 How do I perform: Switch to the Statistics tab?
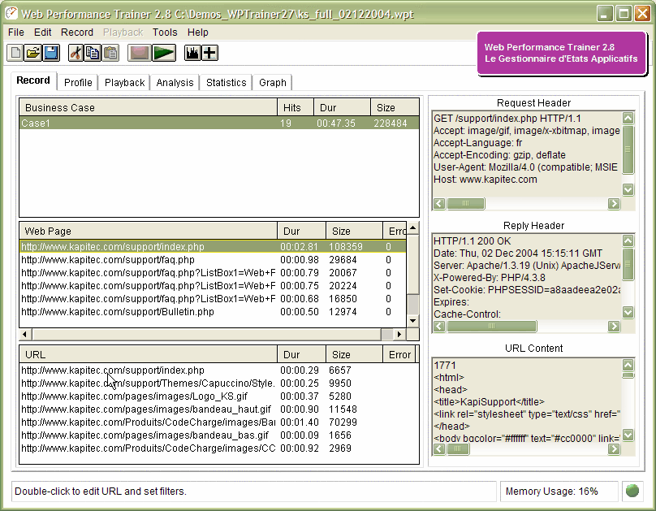click(x=226, y=83)
